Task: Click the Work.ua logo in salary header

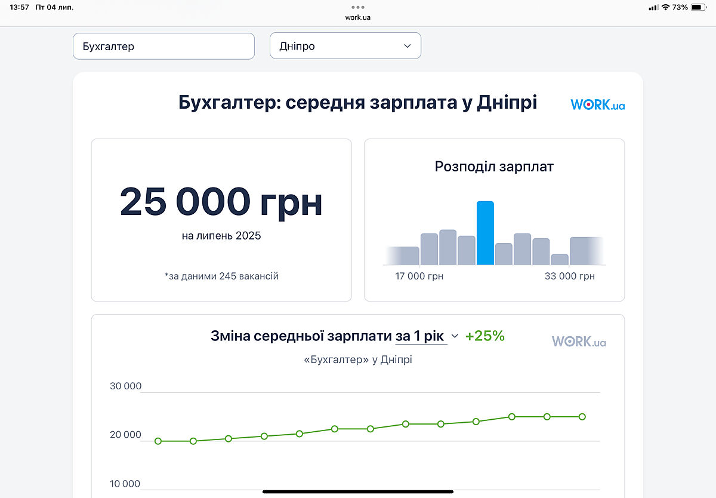Action: tap(597, 104)
